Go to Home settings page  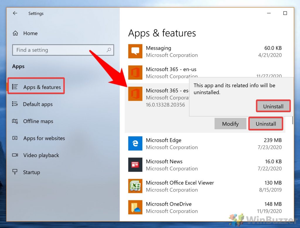coord(30,33)
